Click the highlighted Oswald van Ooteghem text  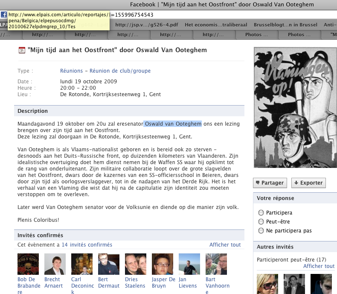(173, 124)
